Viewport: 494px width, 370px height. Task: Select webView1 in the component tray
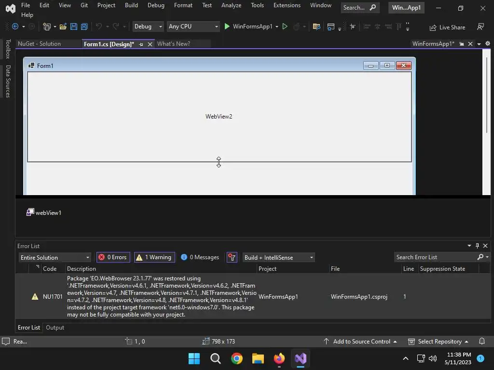pyautogui.click(x=44, y=212)
